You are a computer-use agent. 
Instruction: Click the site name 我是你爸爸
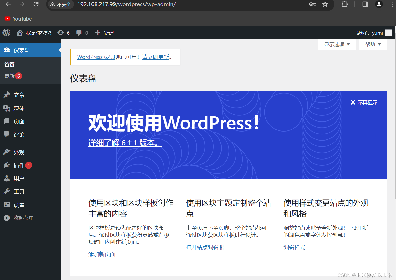tap(39, 33)
